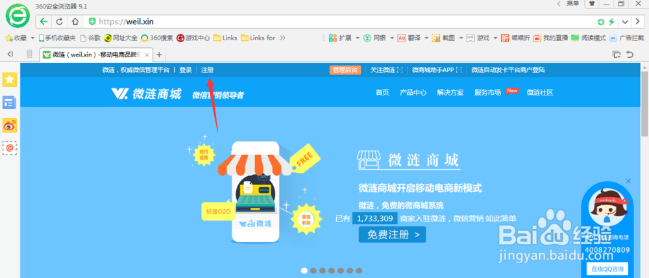Expand the 截图 dropdown arrow
This screenshot has height=278, width=649.
coord(461,38)
